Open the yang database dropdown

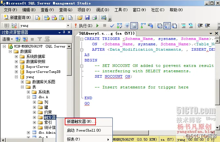pyautogui.click(x=68, y=26)
